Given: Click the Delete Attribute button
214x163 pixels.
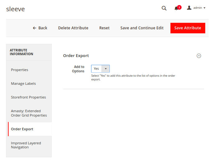Looking at the screenshot, I should coord(73,28).
